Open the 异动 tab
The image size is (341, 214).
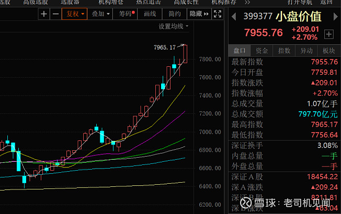click(306, 51)
